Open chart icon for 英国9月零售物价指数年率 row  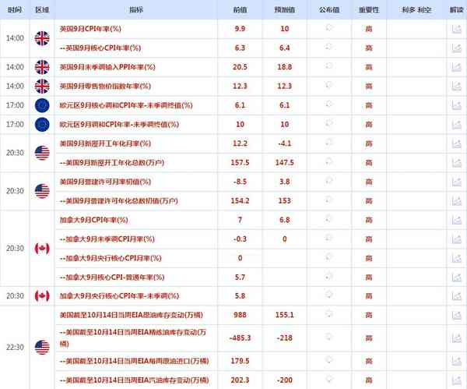[x=456, y=87]
